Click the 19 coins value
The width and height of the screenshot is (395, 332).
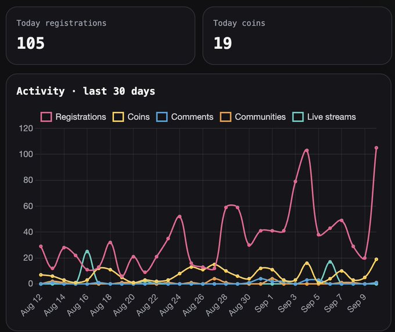click(222, 43)
